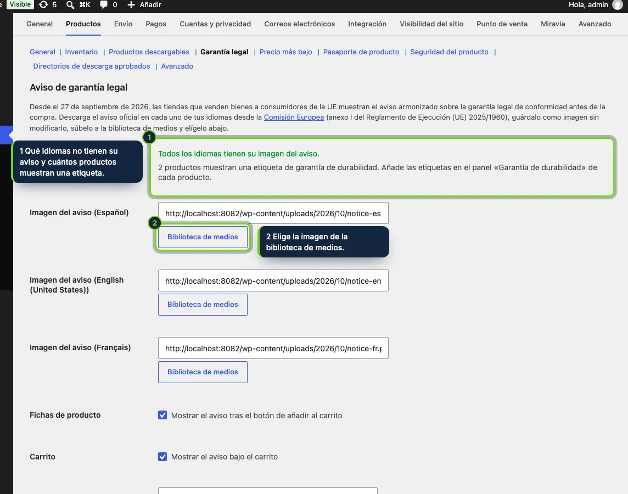
Task: Select the Productos tab
Action: [83, 24]
